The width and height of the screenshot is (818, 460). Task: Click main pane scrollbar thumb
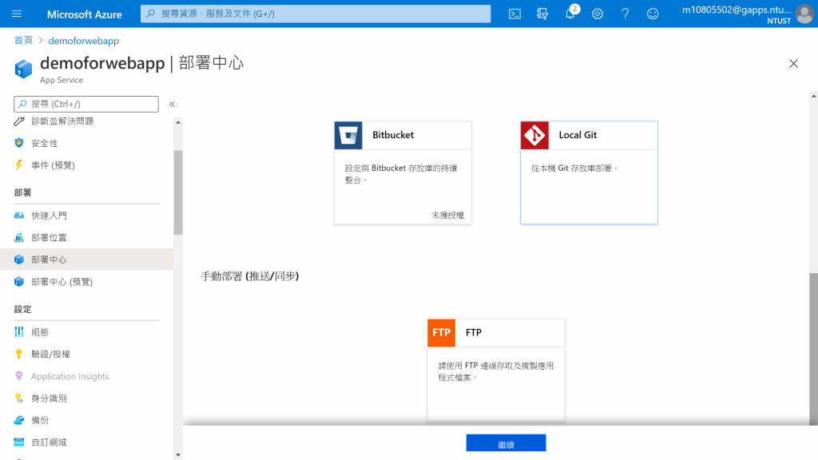[x=814, y=349]
